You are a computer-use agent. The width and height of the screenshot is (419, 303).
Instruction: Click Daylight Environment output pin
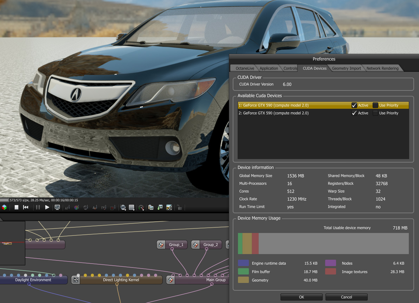pos(29,284)
